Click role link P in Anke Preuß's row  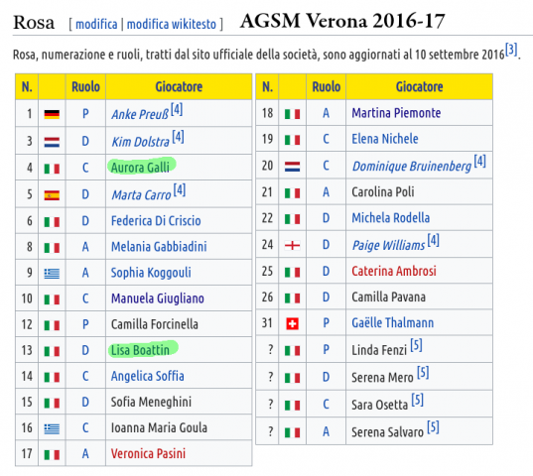pos(85,114)
